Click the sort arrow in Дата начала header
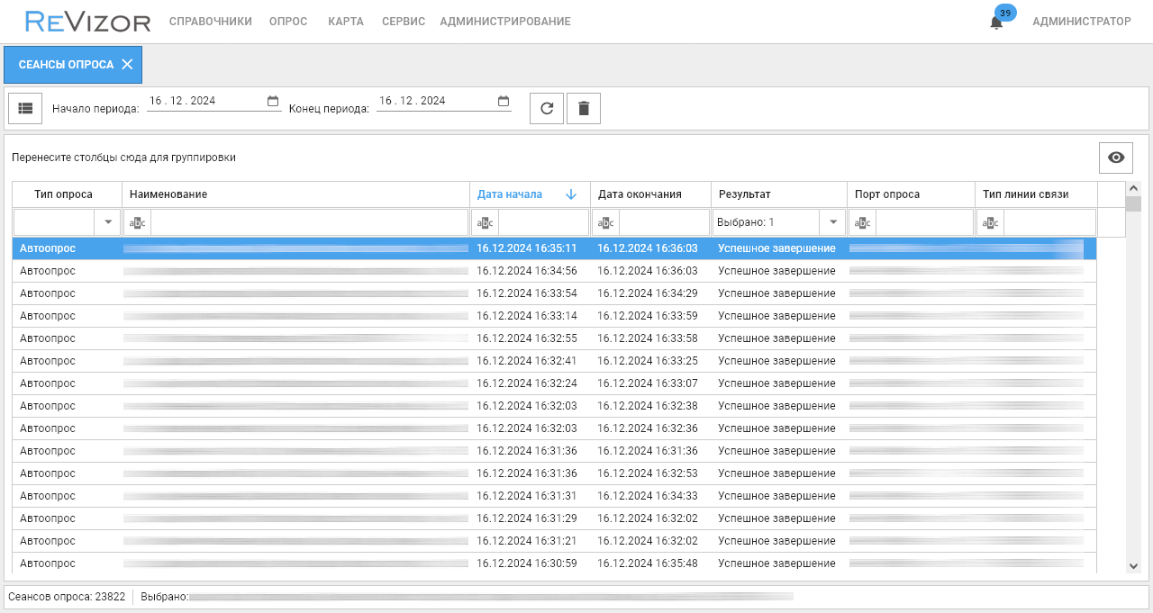The image size is (1153, 613). 571,194
